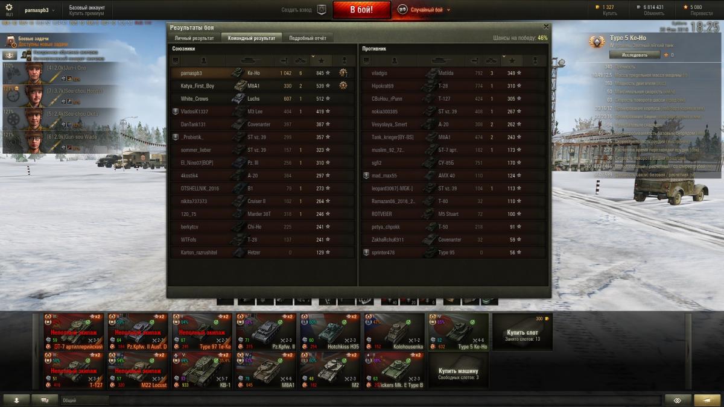Open the Подробный отчёт tab
The width and height of the screenshot is (724, 407).
[308, 38]
